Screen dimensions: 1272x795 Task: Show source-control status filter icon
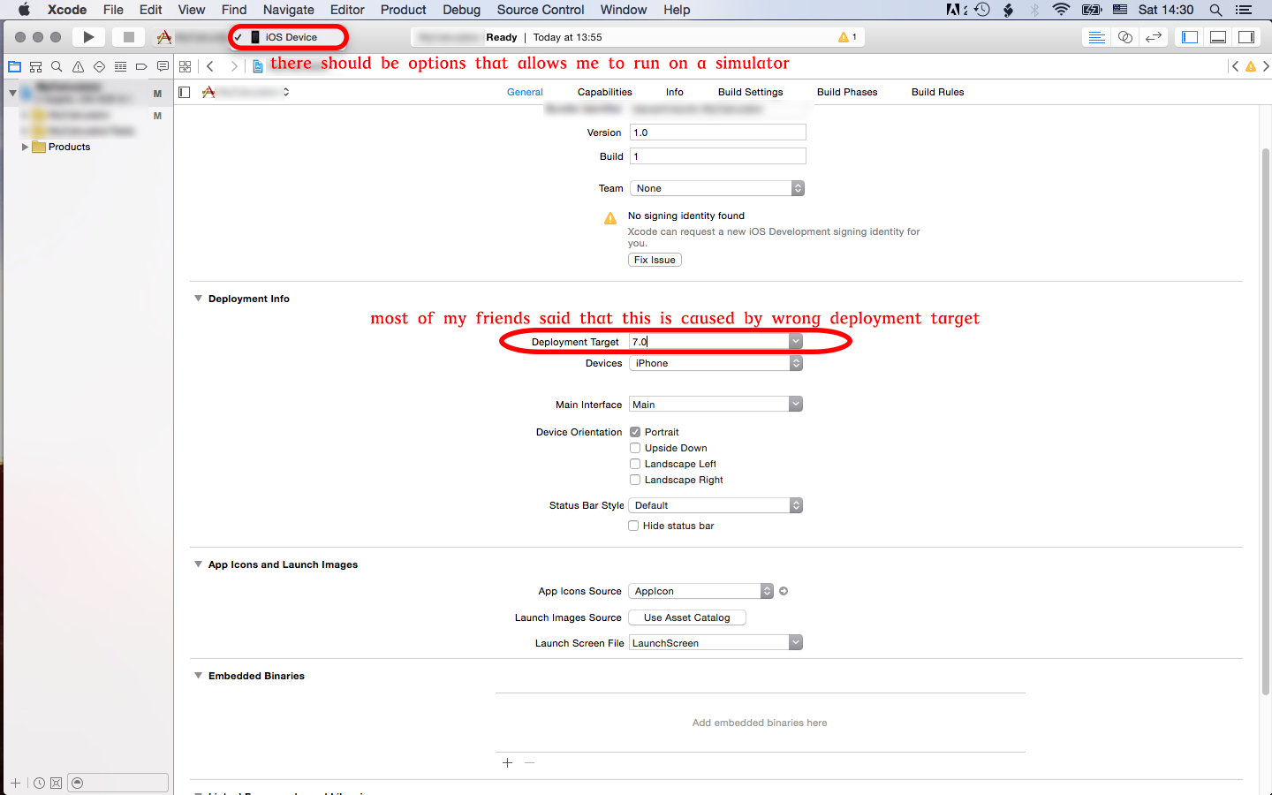(x=56, y=783)
